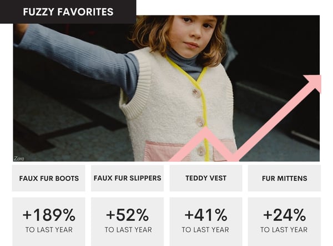Click the peak of the pink zigzag line
333x246 pixels.
click(206, 130)
